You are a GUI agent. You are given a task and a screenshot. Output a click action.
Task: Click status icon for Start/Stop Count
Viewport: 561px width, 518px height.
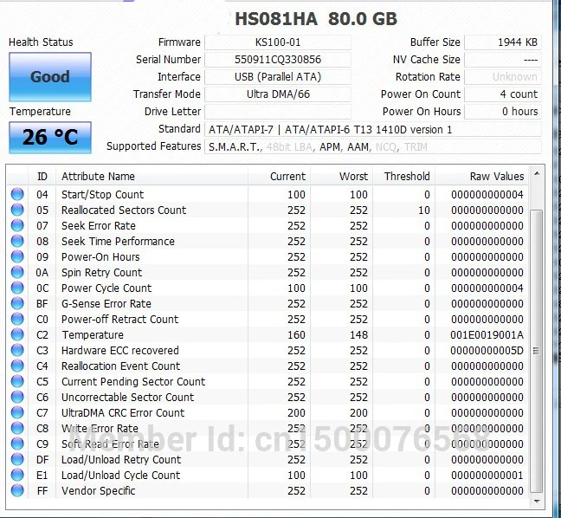pos(17,194)
